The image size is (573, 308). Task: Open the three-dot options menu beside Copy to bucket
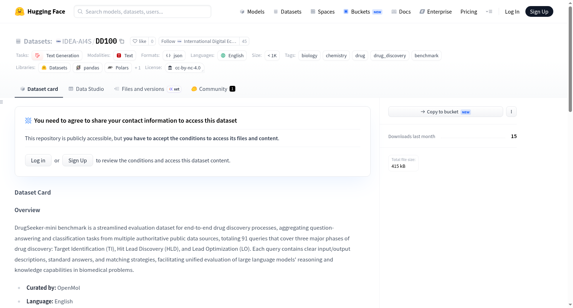(511, 112)
